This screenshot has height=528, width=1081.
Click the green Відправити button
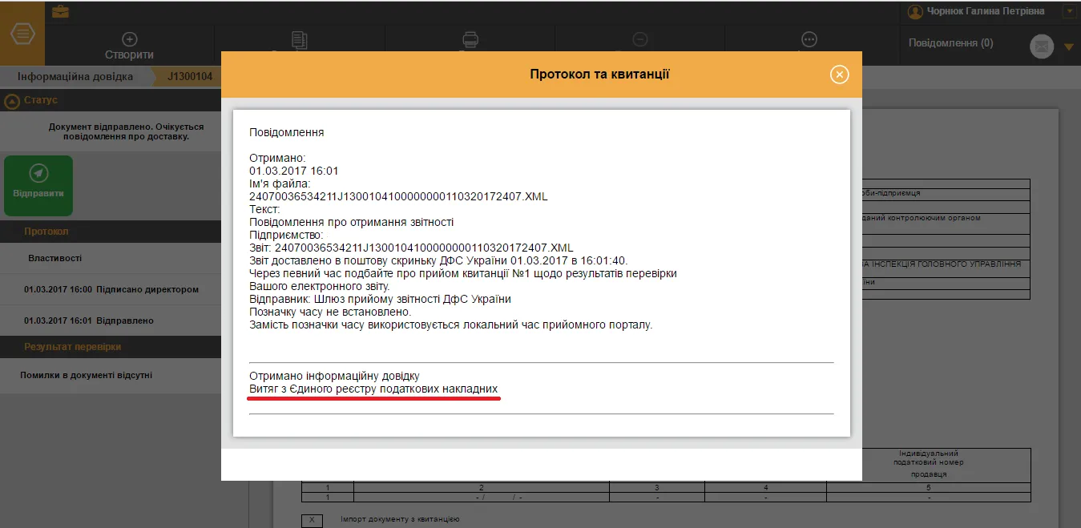pos(38,185)
